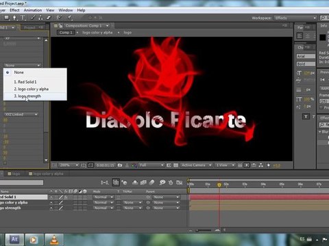Choose '3. logo strength' from the list
Viewport: 329px width, 246px height.
35,96
